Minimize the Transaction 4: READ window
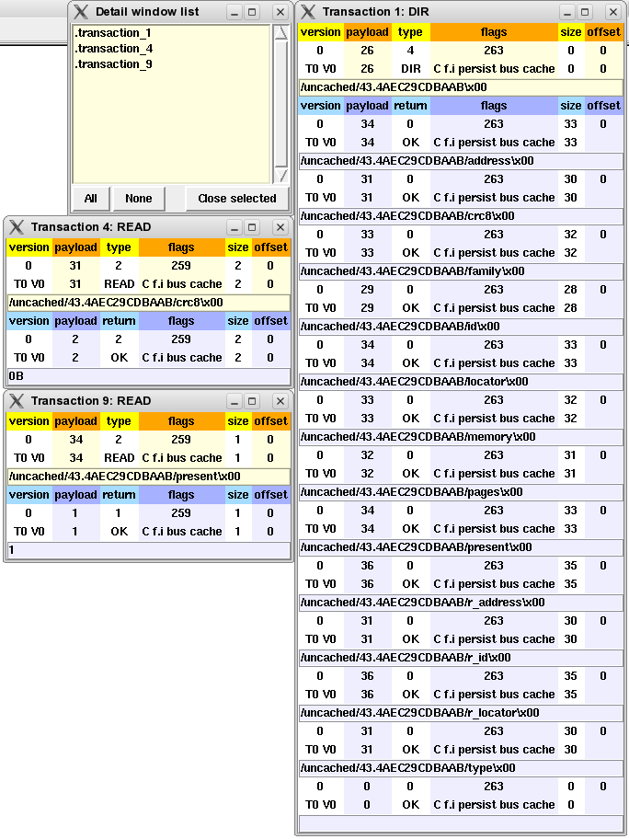Screen dimensions: 629x839 tap(234, 227)
